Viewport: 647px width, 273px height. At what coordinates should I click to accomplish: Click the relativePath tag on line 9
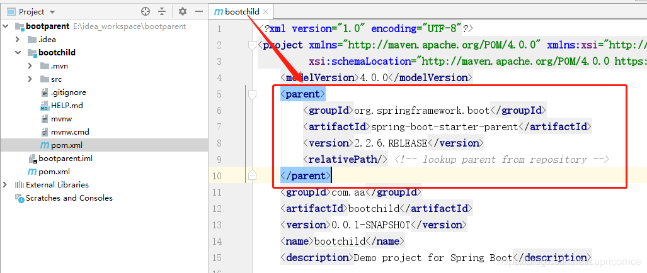tap(345, 159)
